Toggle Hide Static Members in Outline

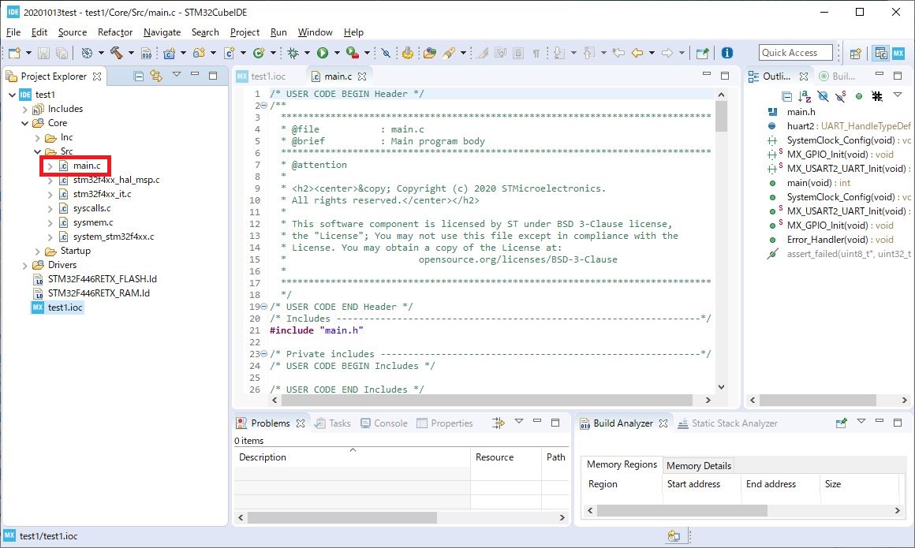[841, 95]
